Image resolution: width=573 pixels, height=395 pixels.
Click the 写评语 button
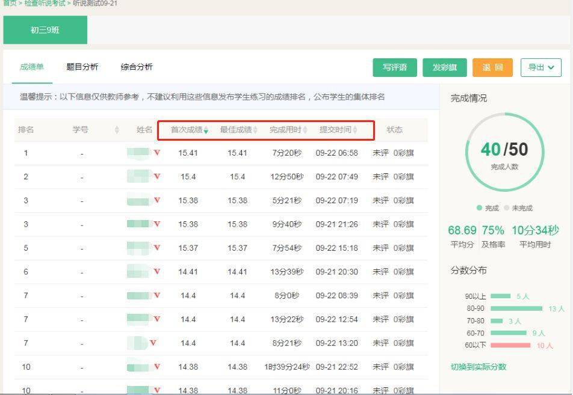point(395,67)
